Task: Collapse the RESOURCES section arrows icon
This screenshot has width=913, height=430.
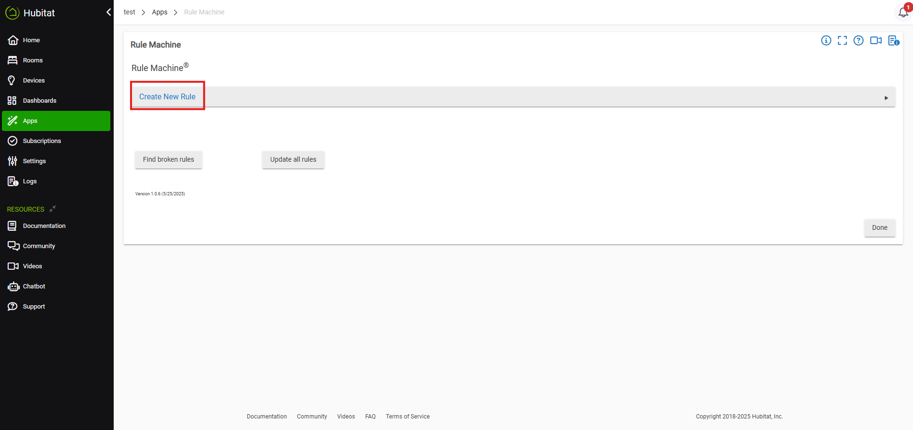Action: tap(53, 209)
